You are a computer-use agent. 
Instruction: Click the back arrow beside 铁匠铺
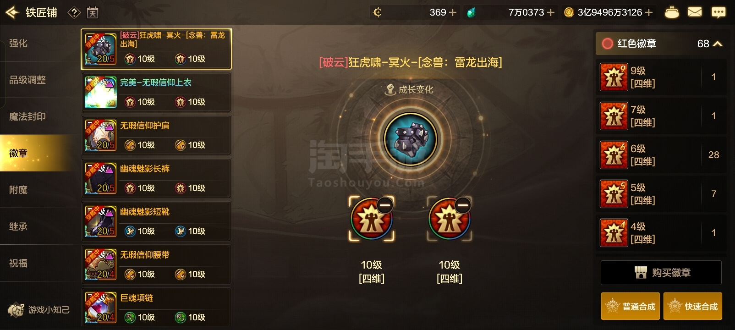coord(12,12)
